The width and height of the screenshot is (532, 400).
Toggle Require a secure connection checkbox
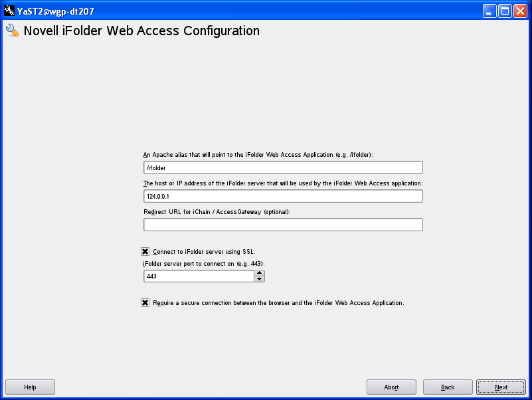coord(145,302)
